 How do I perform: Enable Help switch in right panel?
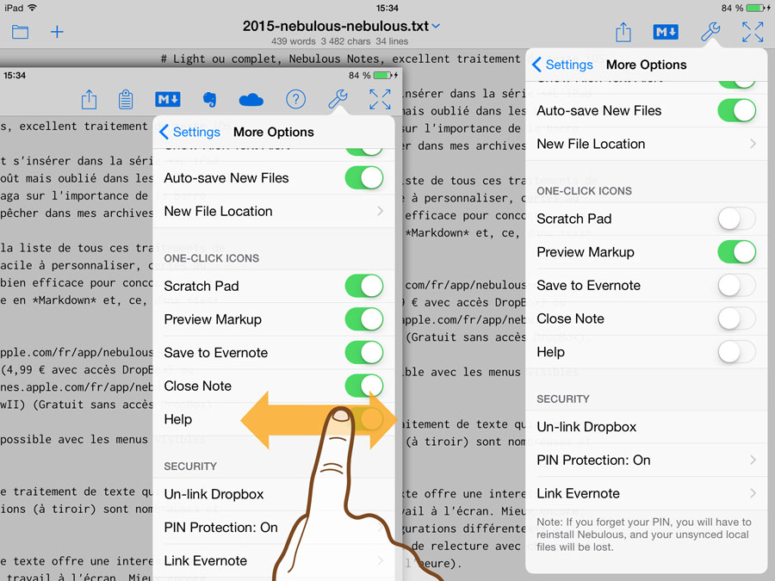[x=736, y=352]
